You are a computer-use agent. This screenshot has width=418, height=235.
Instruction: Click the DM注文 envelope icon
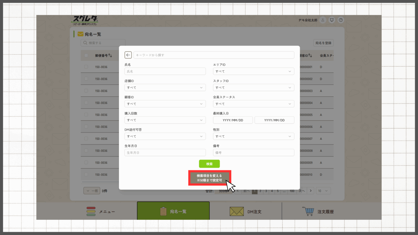point(236,211)
